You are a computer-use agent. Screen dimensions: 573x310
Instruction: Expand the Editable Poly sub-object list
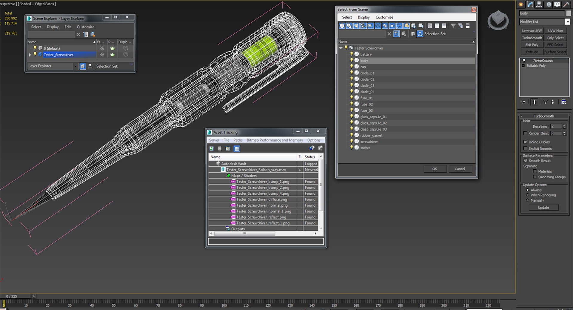(x=523, y=66)
